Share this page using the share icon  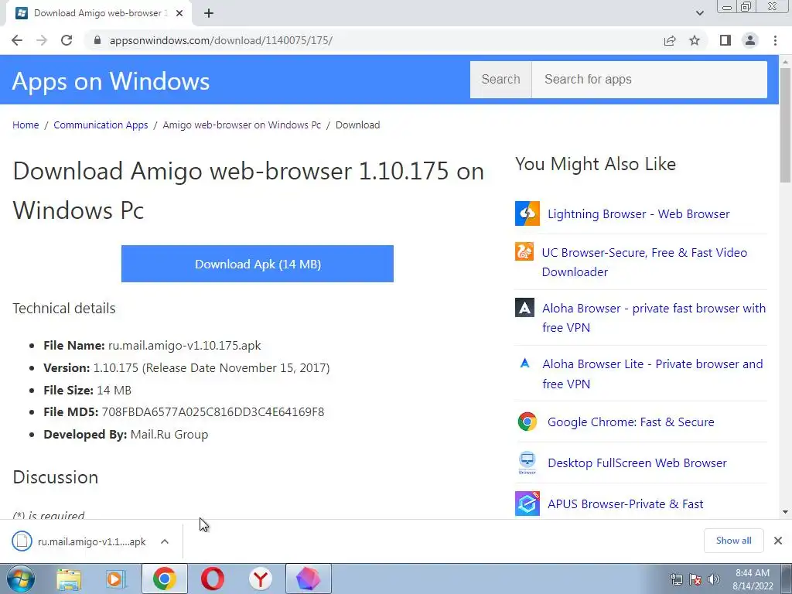pos(670,40)
